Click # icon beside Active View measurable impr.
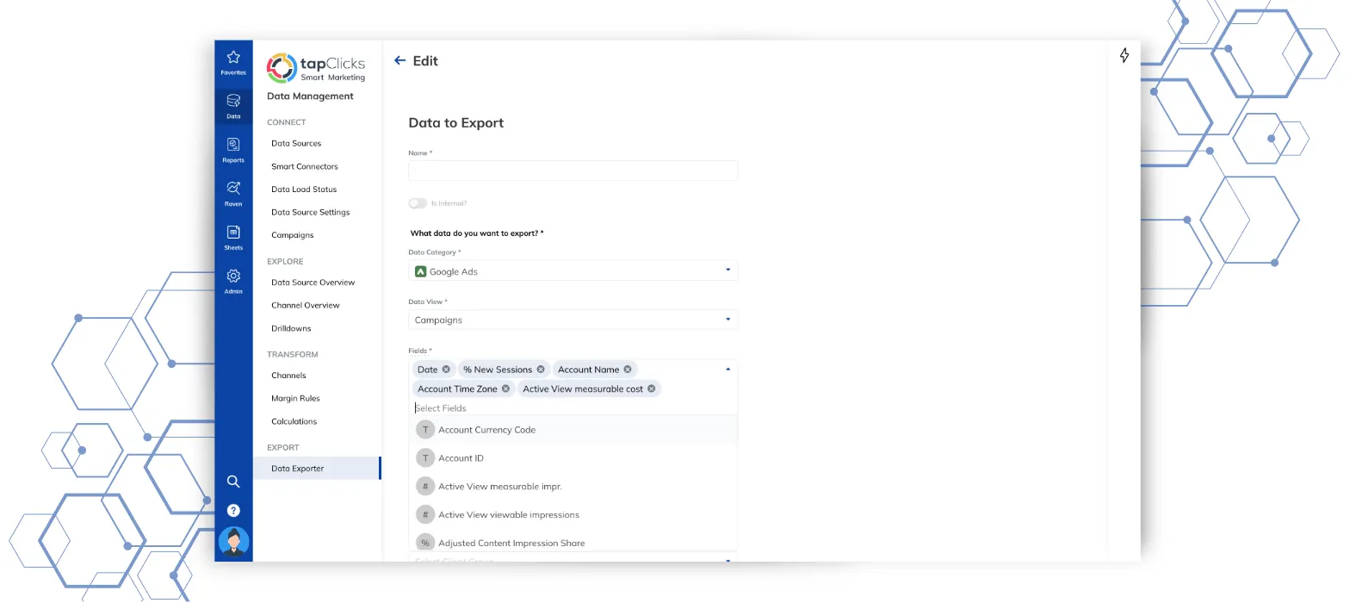 (425, 487)
